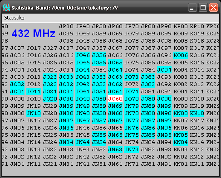This screenshot has width=221, height=178.
Task: Click unworked locator KO13
Action: click(x=197, y=77)
